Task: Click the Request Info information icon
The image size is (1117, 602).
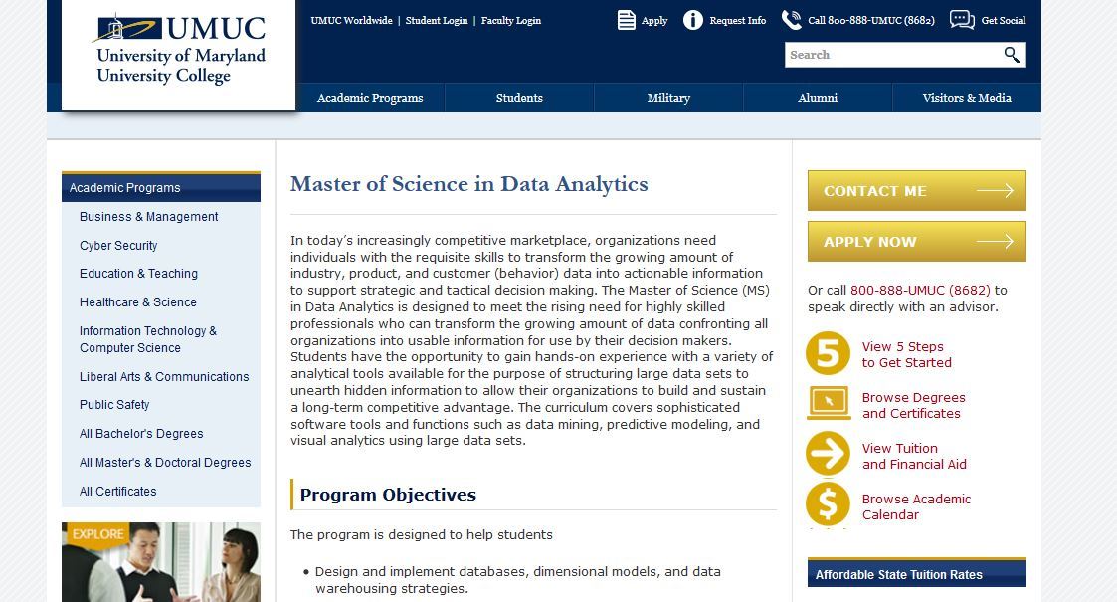Action: pyautogui.click(x=692, y=19)
